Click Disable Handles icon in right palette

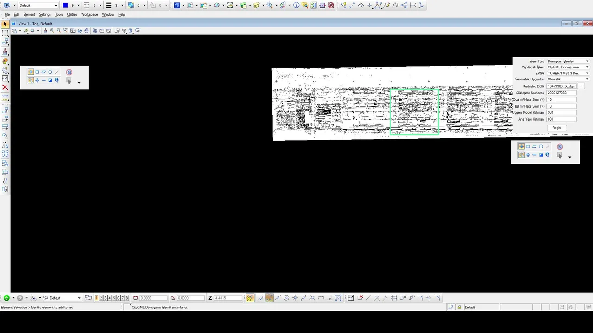click(560, 147)
